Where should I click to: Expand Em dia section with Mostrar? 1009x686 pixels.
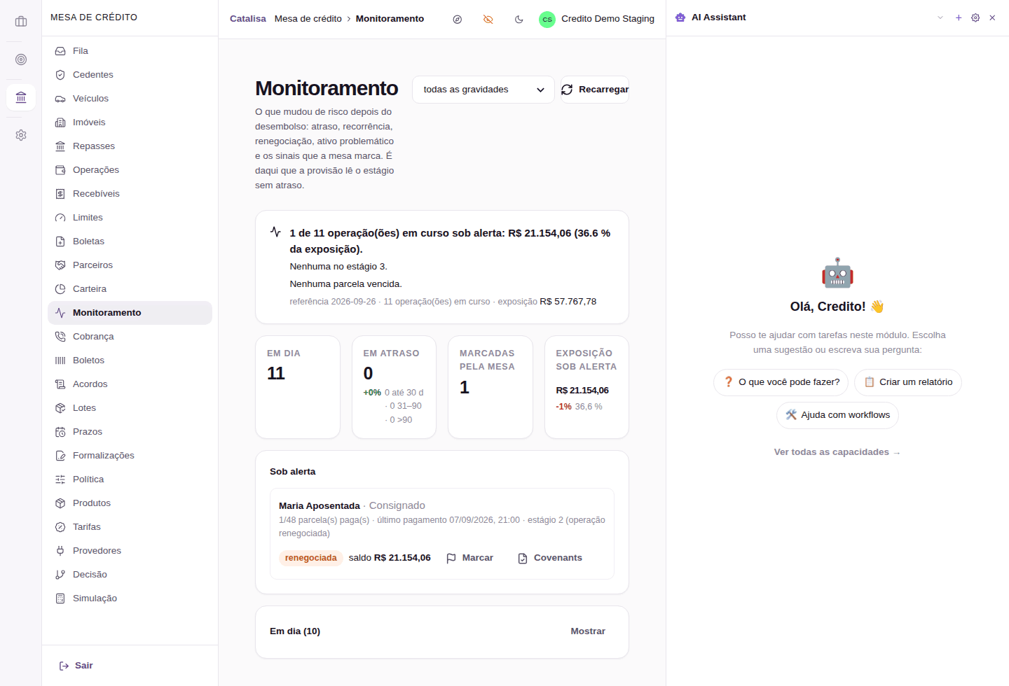(x=588, y=631)
